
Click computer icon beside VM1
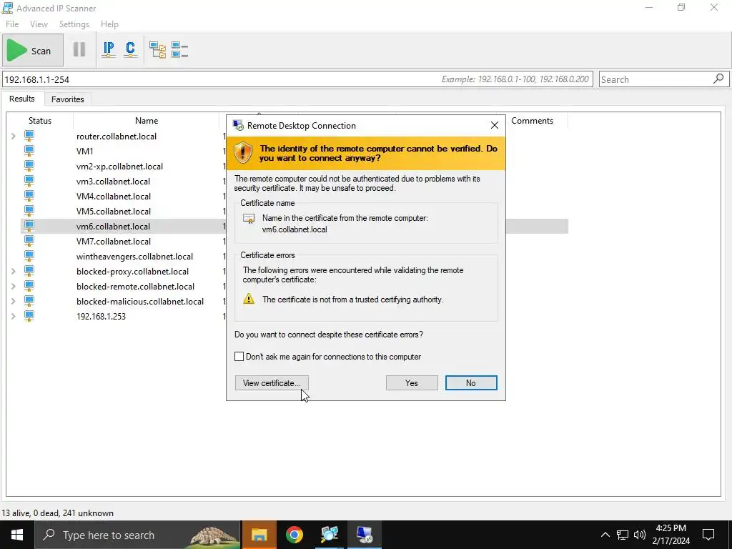(x=29, y=151)
